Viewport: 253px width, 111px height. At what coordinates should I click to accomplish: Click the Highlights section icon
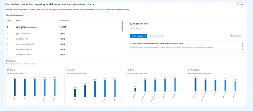pos(6,61)
